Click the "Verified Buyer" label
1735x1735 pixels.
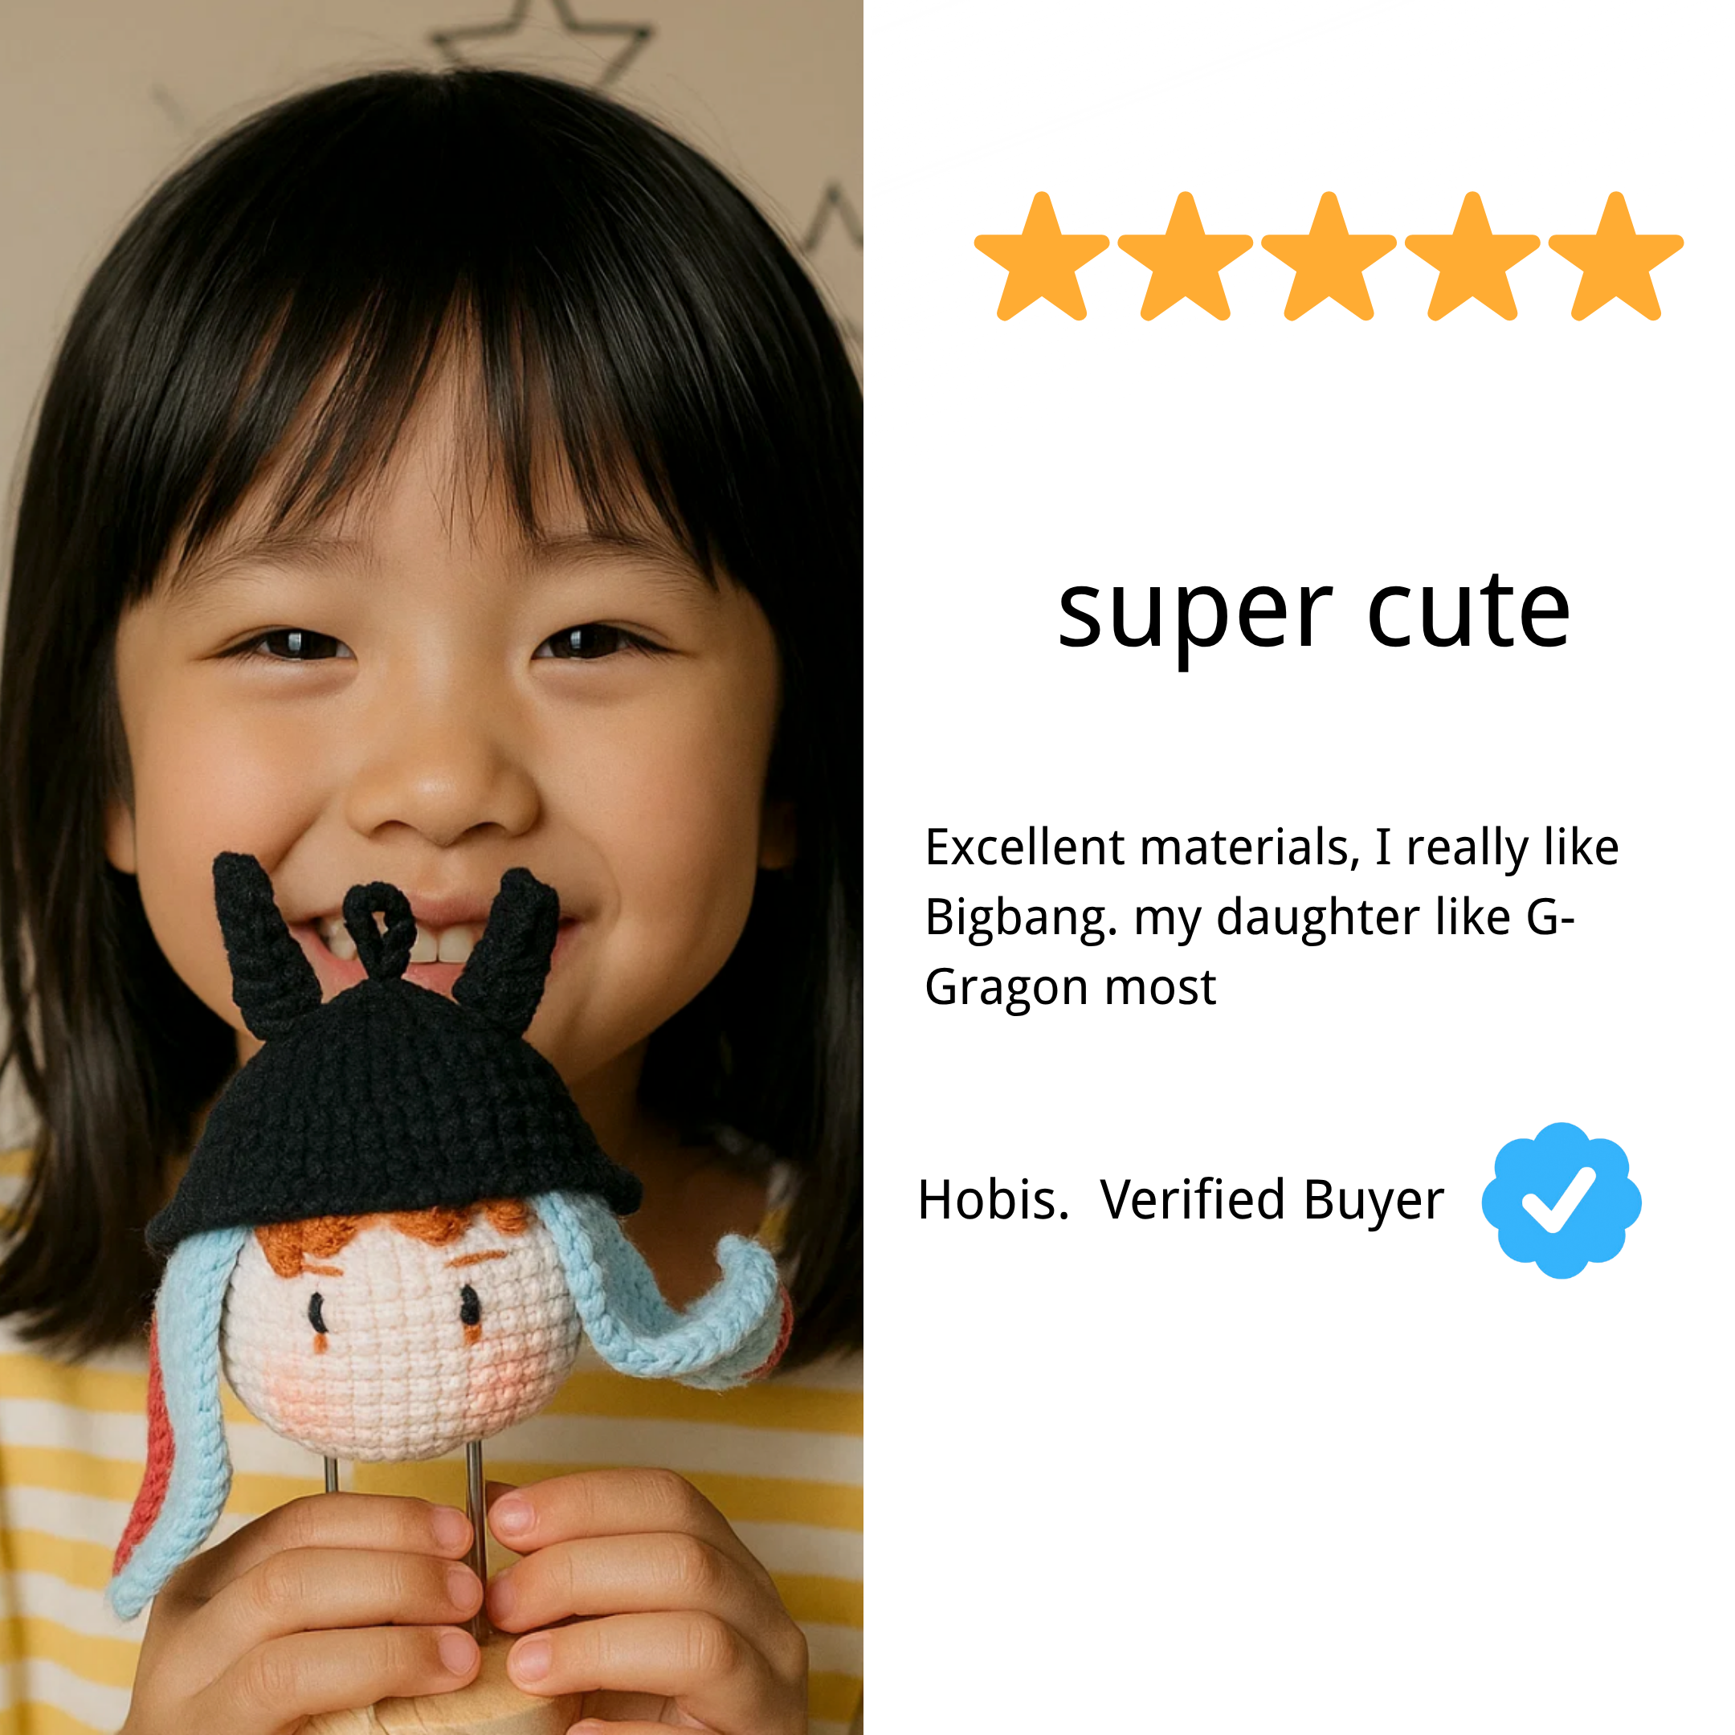(x=1272, y=1202)
